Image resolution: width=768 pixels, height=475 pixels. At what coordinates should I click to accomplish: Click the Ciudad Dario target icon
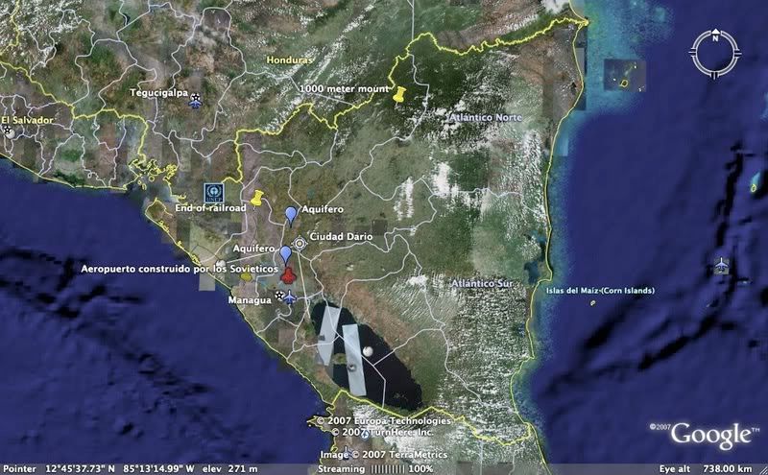[x=300, y=244]
